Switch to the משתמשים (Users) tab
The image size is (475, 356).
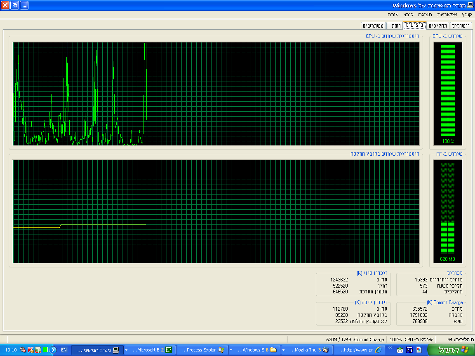[373, 26]
